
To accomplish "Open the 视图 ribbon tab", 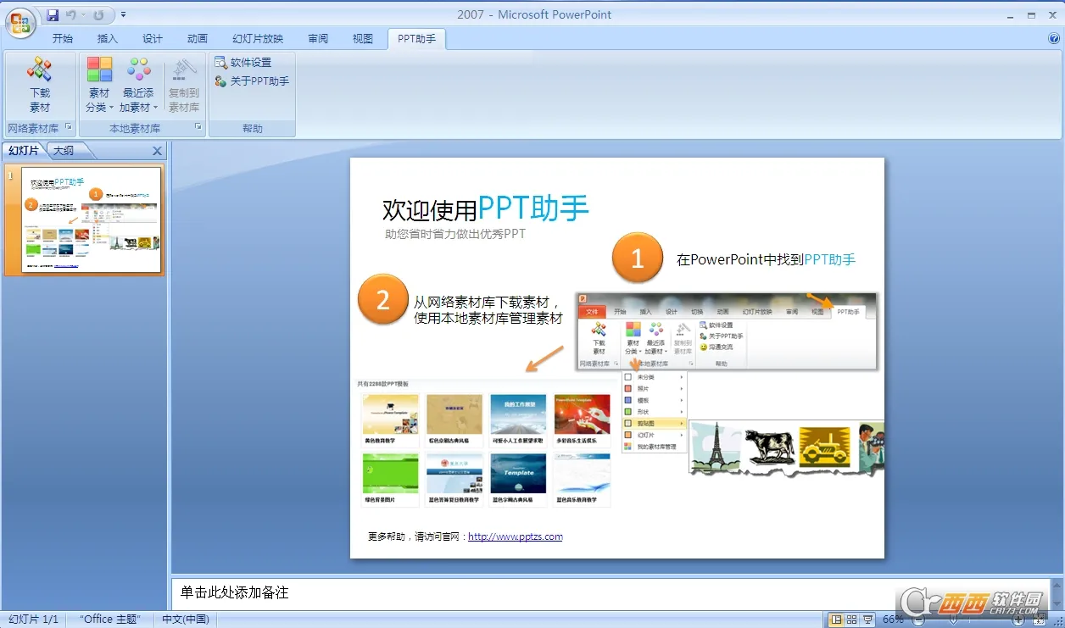I will click(362, 38).
